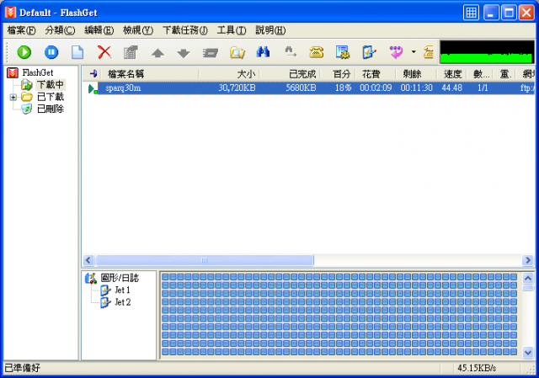The height and width of the screenshot is (378, 539).
Task: Open the 檔案(F) menu
Action: click(21, 30)
